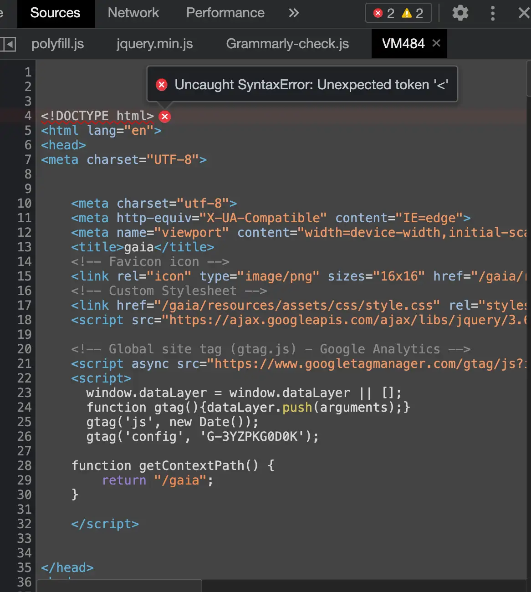Click the function gtag() line

[248, 408]
